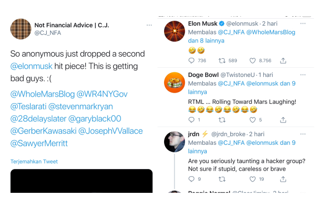Click Terjemahkan Tweet link
The width and height of the screenshot is (315, 209).
point(34,161)
